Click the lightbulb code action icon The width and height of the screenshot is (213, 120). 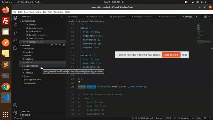[x=79, y=82]
